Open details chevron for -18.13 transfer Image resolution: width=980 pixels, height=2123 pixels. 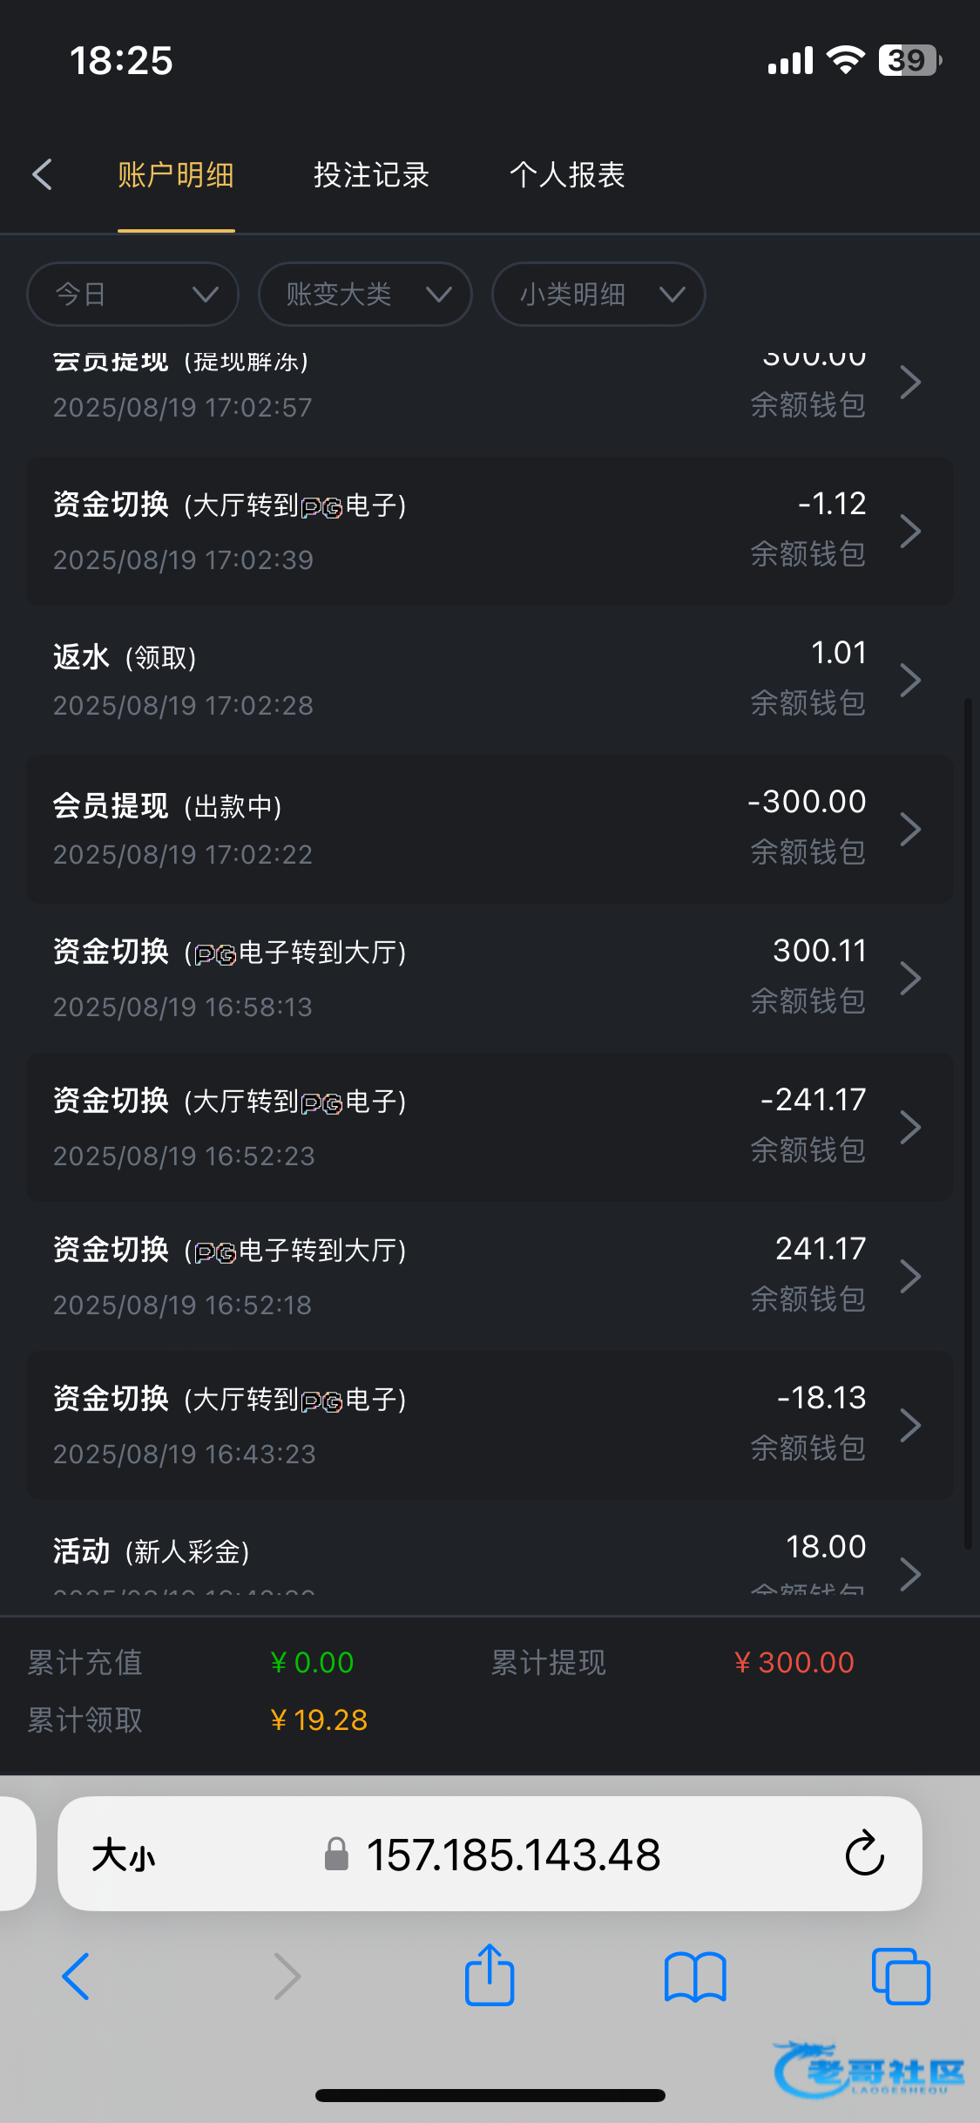coord(910,1425)
